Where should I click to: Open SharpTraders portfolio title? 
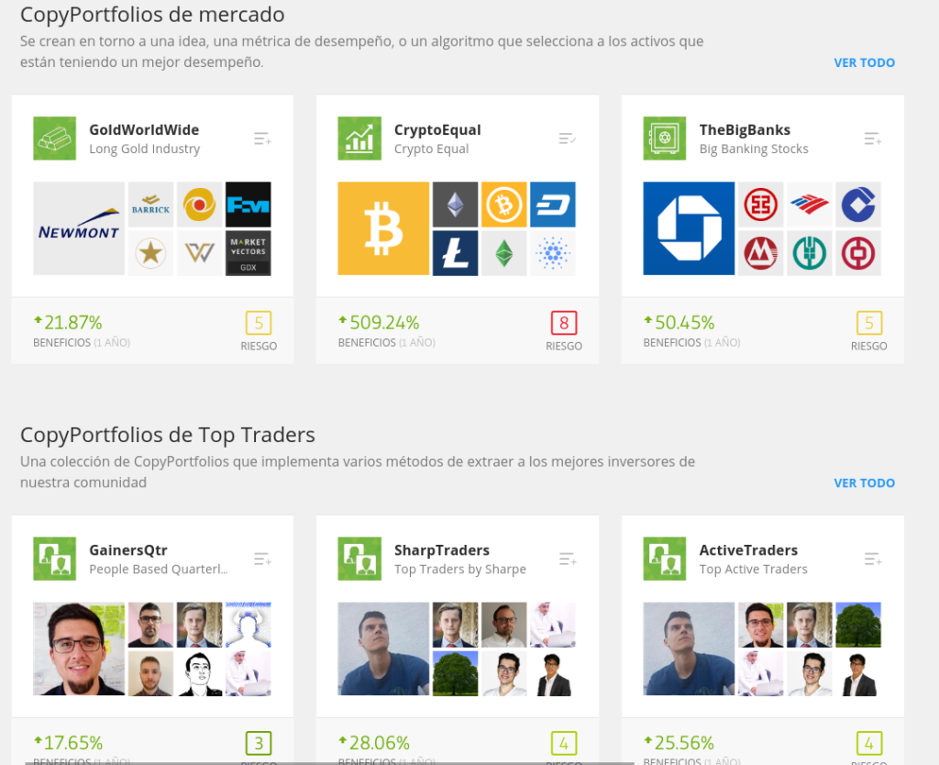click(442, 550)
